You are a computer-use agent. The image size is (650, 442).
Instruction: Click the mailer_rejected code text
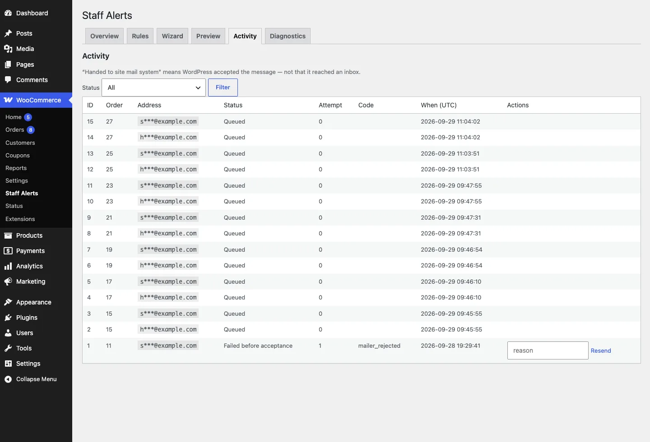[x=379, y=345]
